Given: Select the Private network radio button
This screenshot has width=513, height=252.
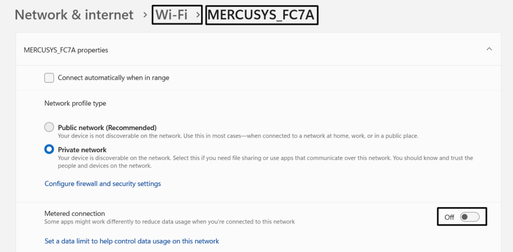Looking at the screenshot, I should click(49, 149).
